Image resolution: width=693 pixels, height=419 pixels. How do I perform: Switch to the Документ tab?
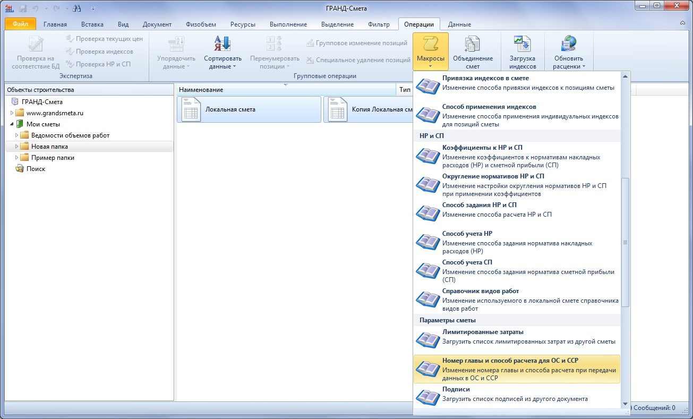(x=157, y=24)
